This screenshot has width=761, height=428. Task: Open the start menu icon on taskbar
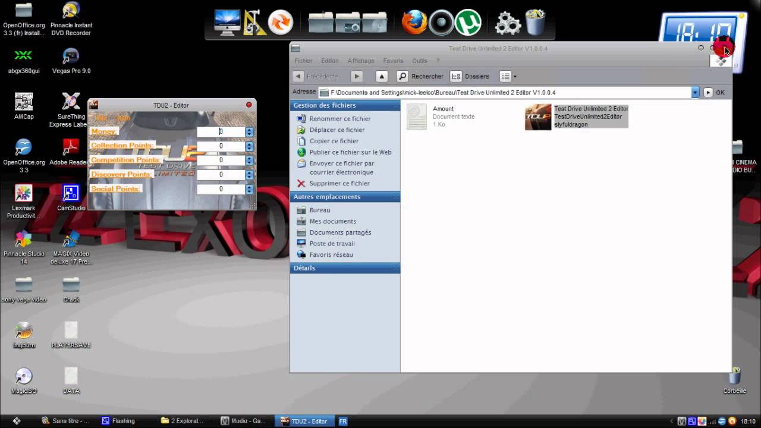pyautogui.click(x=17, y=421)
